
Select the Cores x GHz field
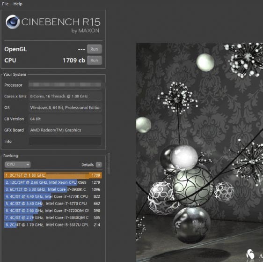65,96
